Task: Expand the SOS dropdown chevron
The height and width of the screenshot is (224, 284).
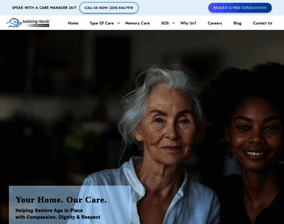Action: 173,23
